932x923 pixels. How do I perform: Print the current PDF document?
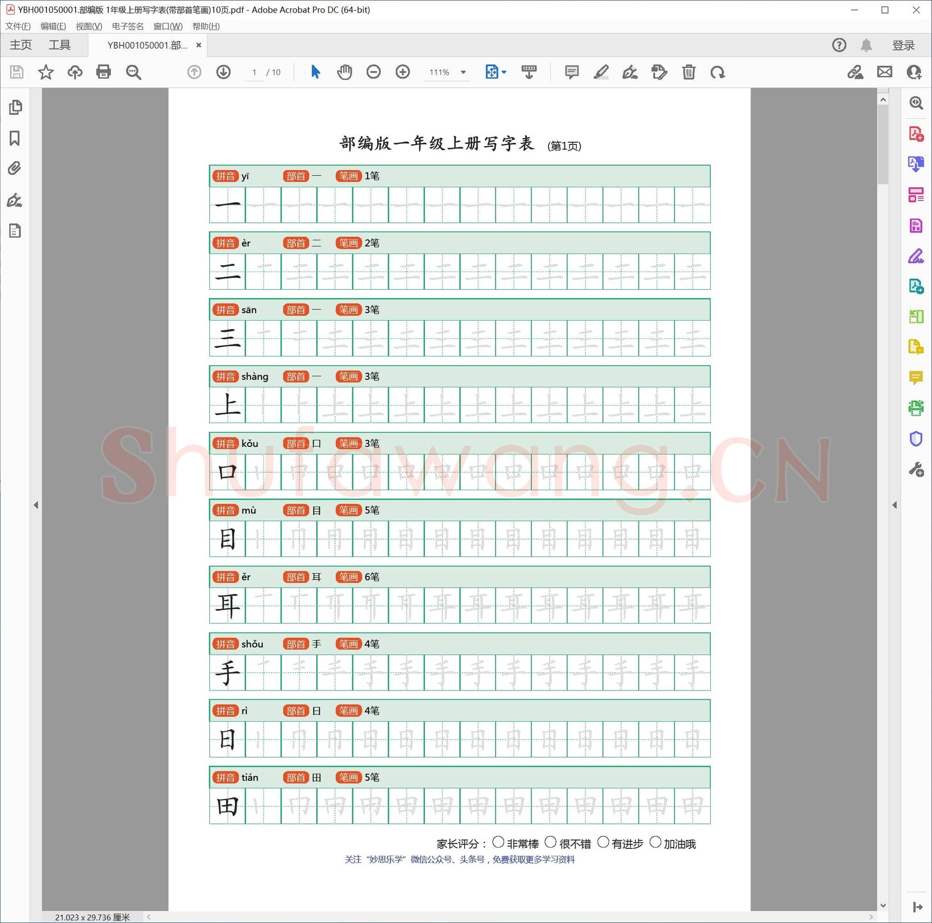point(104,72)
